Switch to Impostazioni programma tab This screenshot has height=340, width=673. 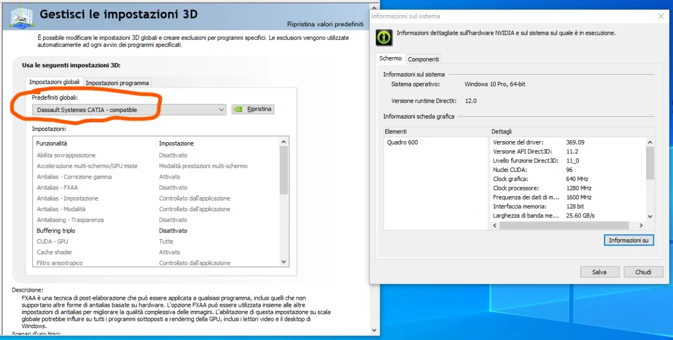pyautogui.click(x=117, y=83)
